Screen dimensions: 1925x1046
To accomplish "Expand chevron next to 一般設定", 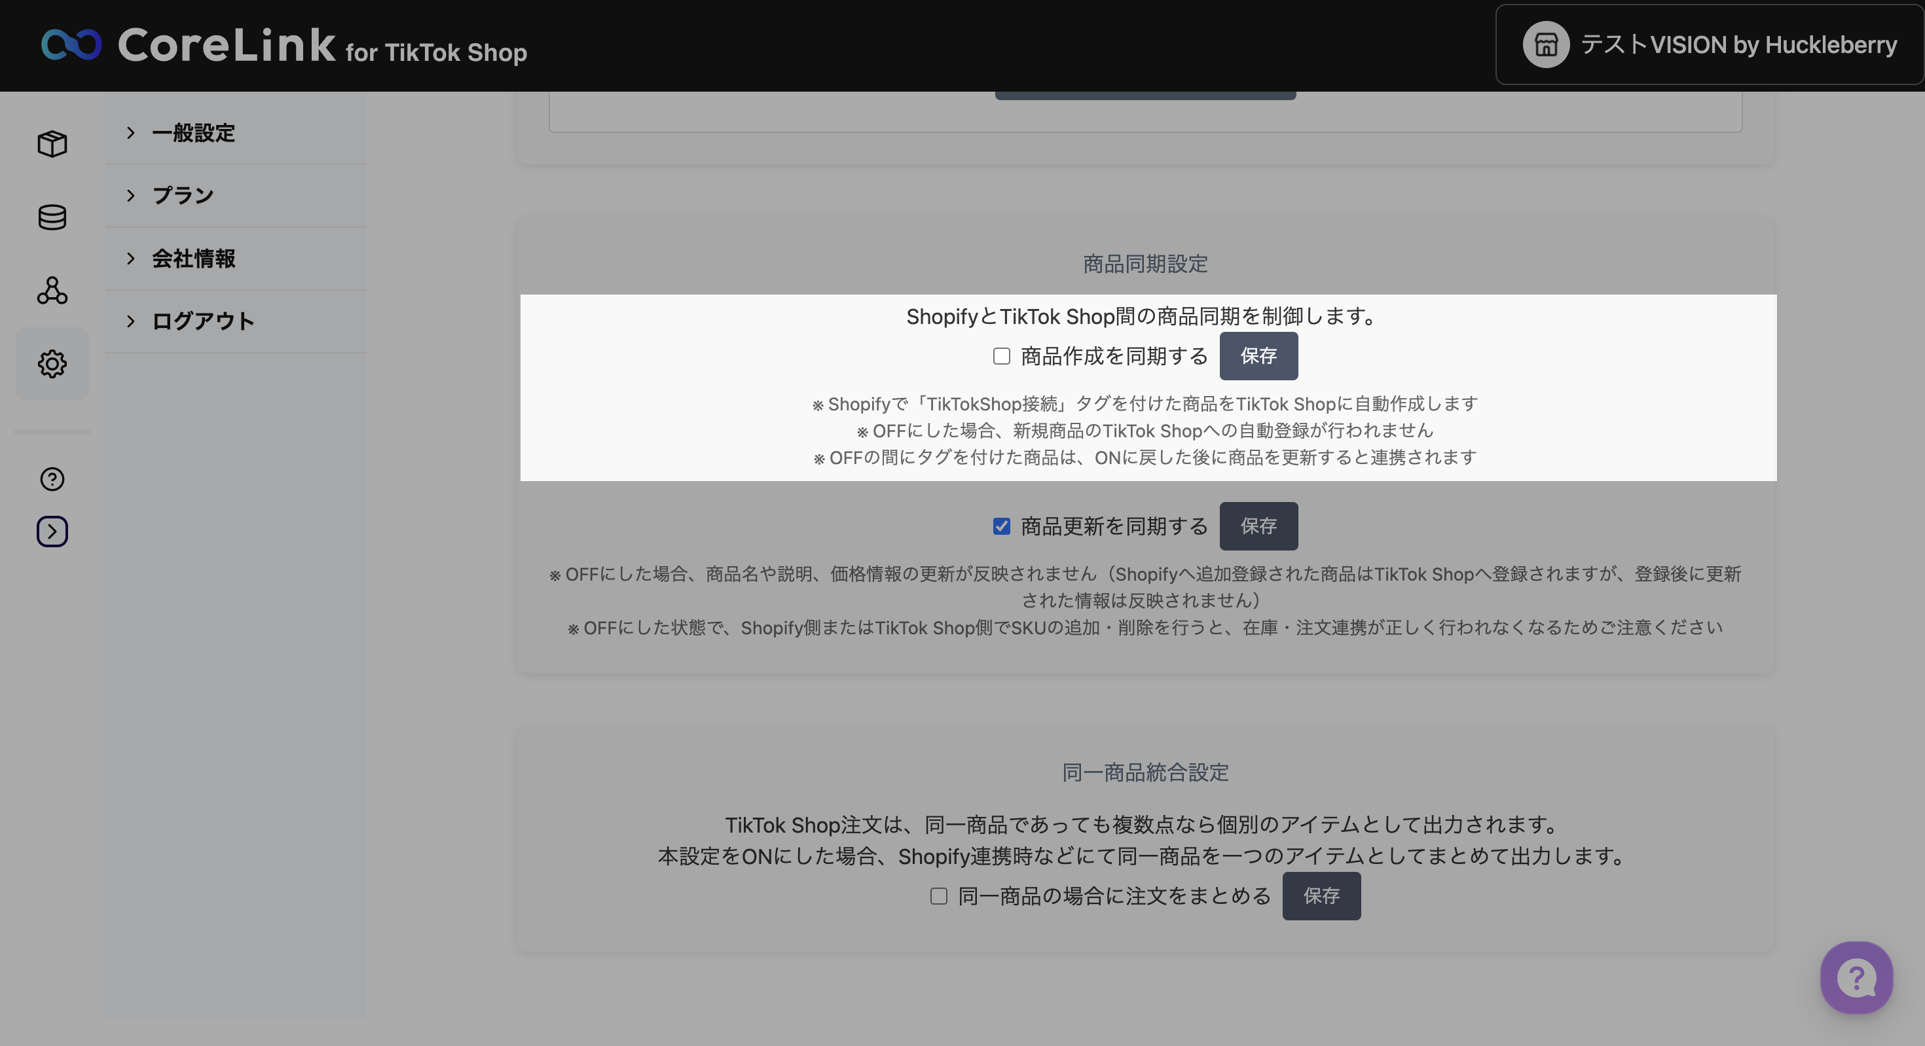I will 131,133.
